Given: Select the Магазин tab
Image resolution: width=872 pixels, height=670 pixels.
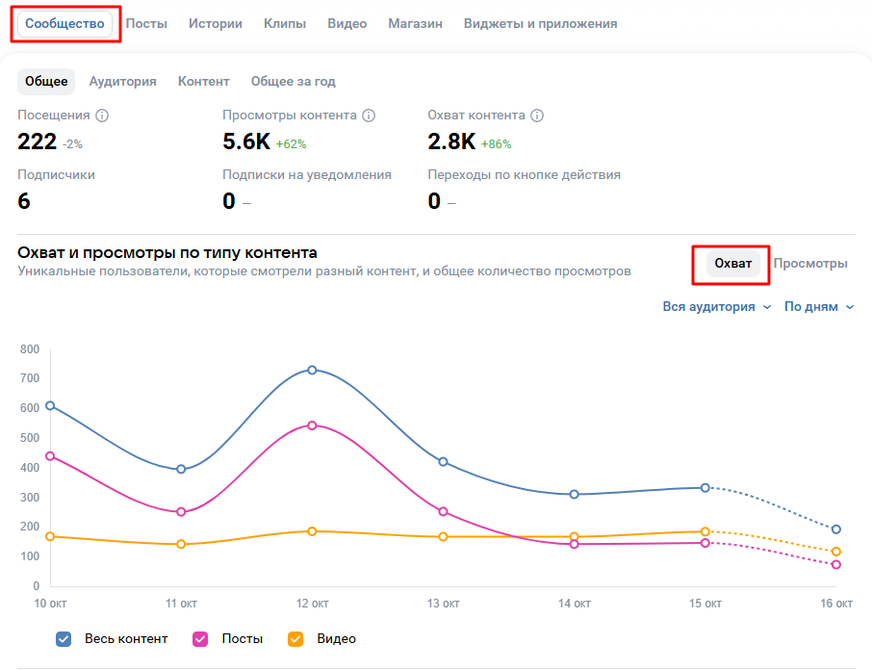Looking at the screenshot, I should tap(415, 23).
